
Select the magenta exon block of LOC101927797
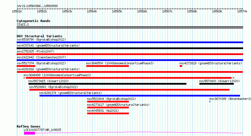tap(29, 133)
